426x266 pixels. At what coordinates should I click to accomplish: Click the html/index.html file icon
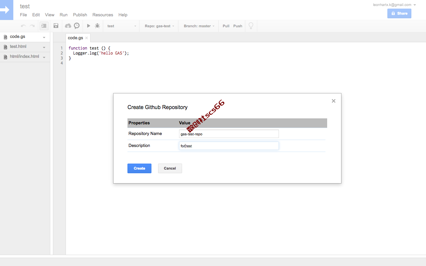5,57
